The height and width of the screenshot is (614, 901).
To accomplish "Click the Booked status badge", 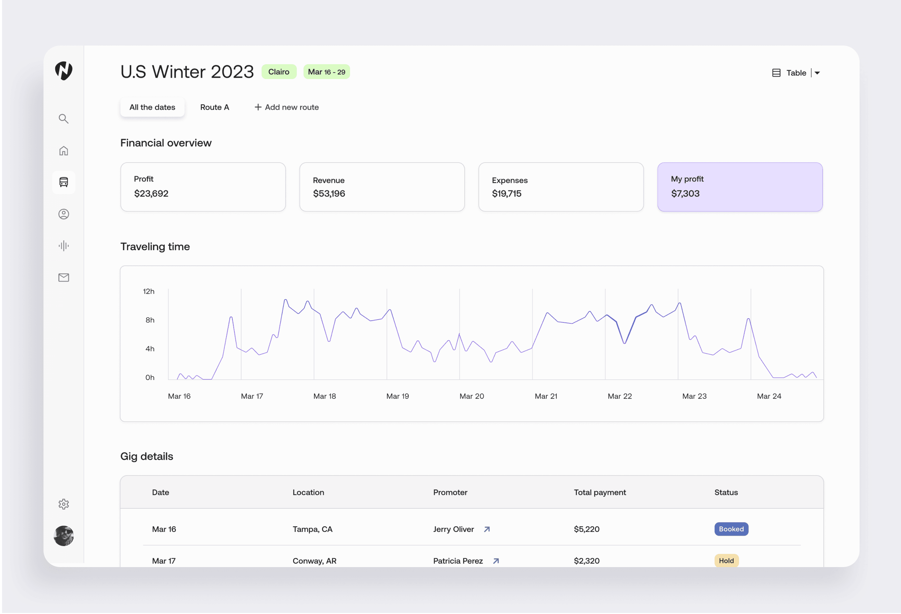I will point(731,529).
